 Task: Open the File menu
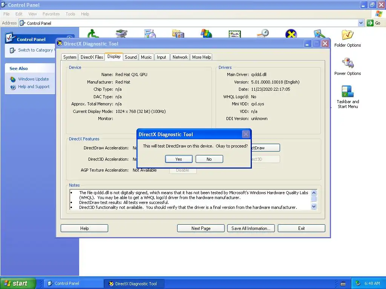(x=6, y=14)
